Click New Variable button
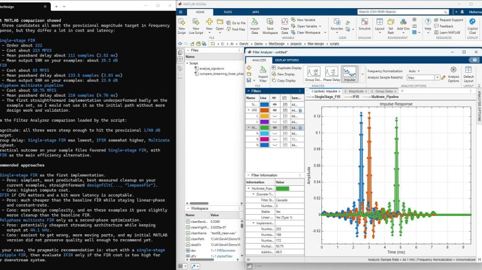The height and width of the screenshot is (270, 482). tap(303, 19)
